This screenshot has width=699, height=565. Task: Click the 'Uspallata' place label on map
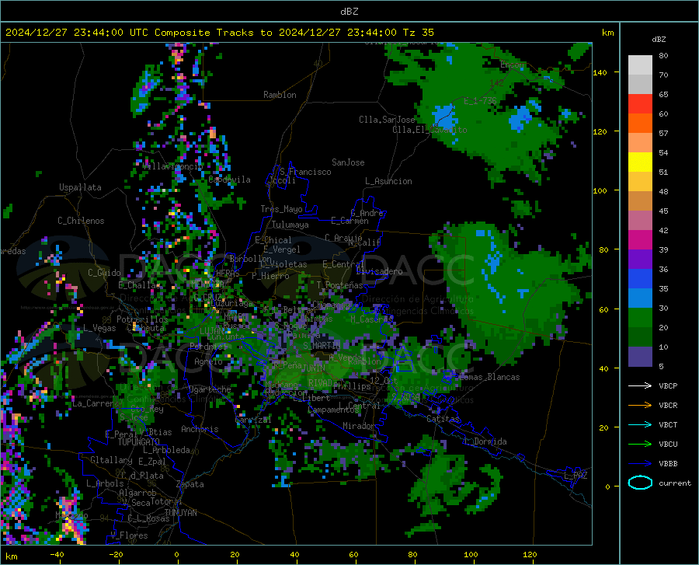point(80,187)
